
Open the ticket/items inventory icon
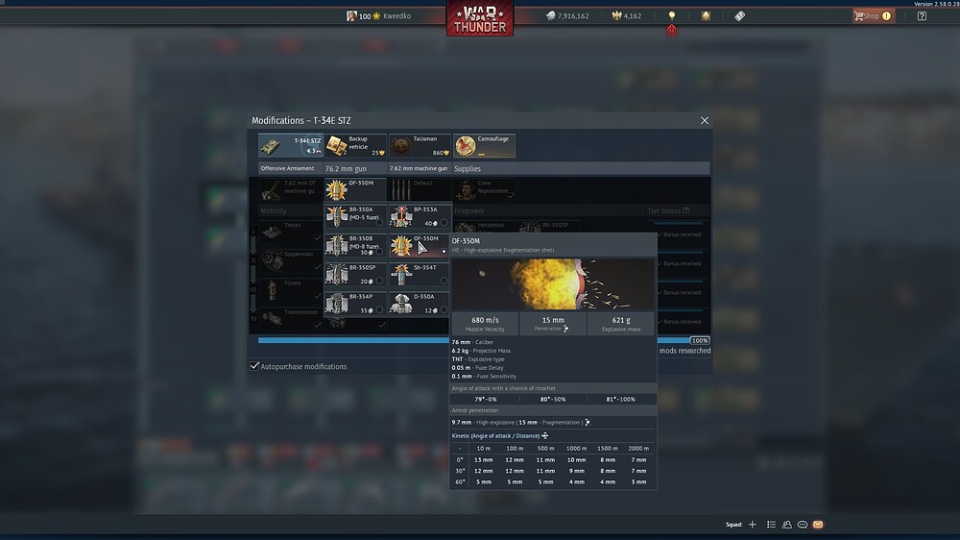point(739,16)
